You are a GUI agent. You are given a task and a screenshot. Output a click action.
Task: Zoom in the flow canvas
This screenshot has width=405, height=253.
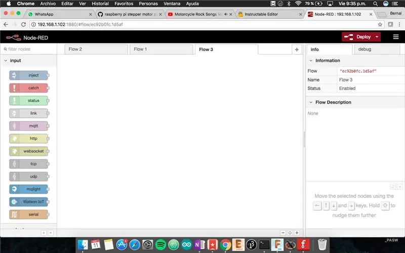(297, 233)
